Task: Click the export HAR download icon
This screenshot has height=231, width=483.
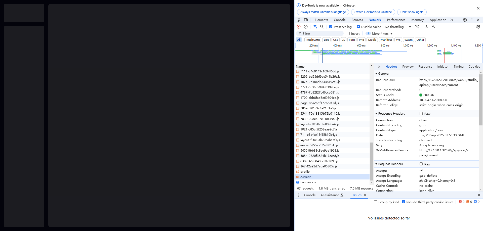Action: pos(433,27)
